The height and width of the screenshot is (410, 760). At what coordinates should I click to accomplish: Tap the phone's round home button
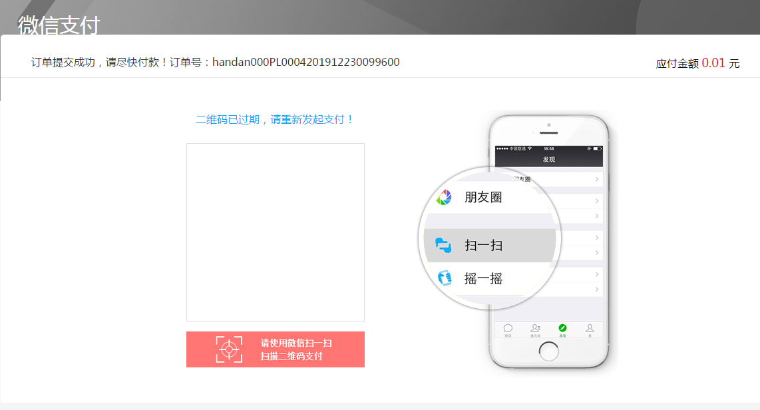pyautogui.click(x=548, y=351)
